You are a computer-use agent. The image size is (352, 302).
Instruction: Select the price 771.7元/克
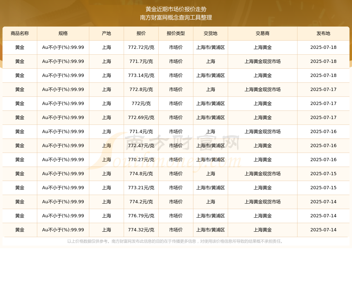(x=141, y=61)
